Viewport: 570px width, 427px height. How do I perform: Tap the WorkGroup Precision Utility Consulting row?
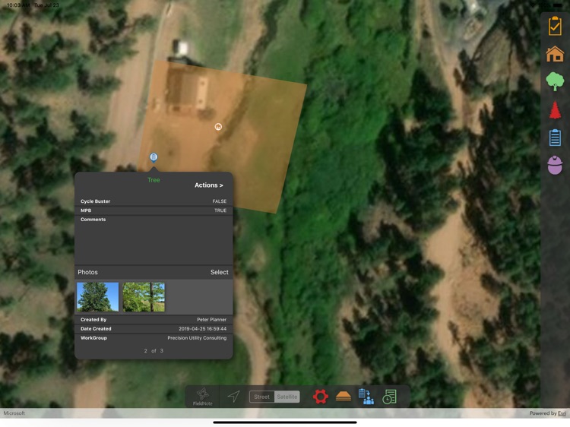(154, 338)
